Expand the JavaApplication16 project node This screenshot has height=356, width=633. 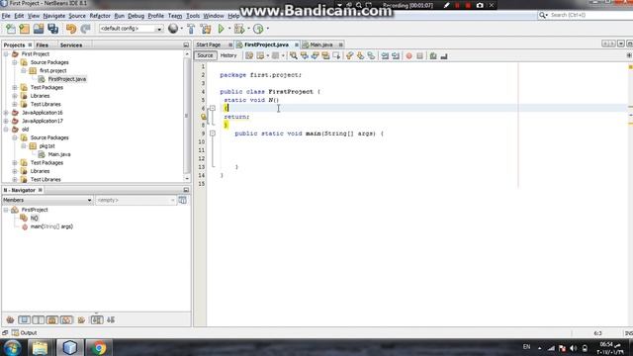point(6,113)
